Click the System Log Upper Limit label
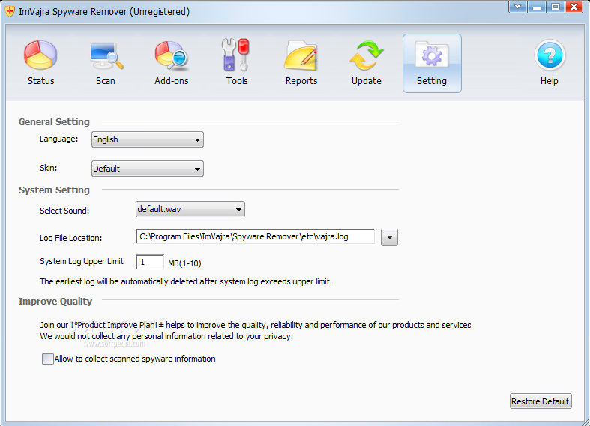This screenshot has height=426, width=590. tap(82, 261)
